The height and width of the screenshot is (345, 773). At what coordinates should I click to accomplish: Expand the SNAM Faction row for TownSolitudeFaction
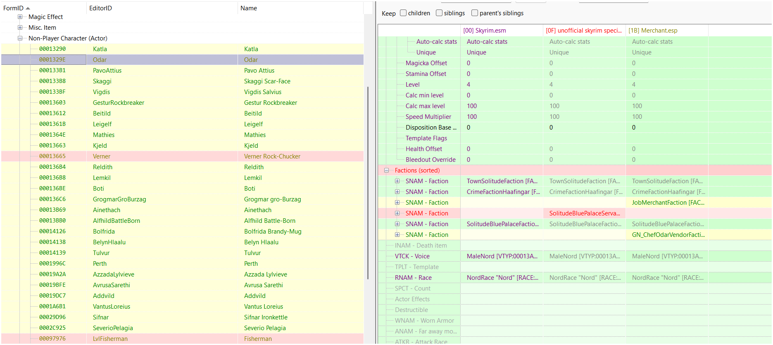point(397,181)
